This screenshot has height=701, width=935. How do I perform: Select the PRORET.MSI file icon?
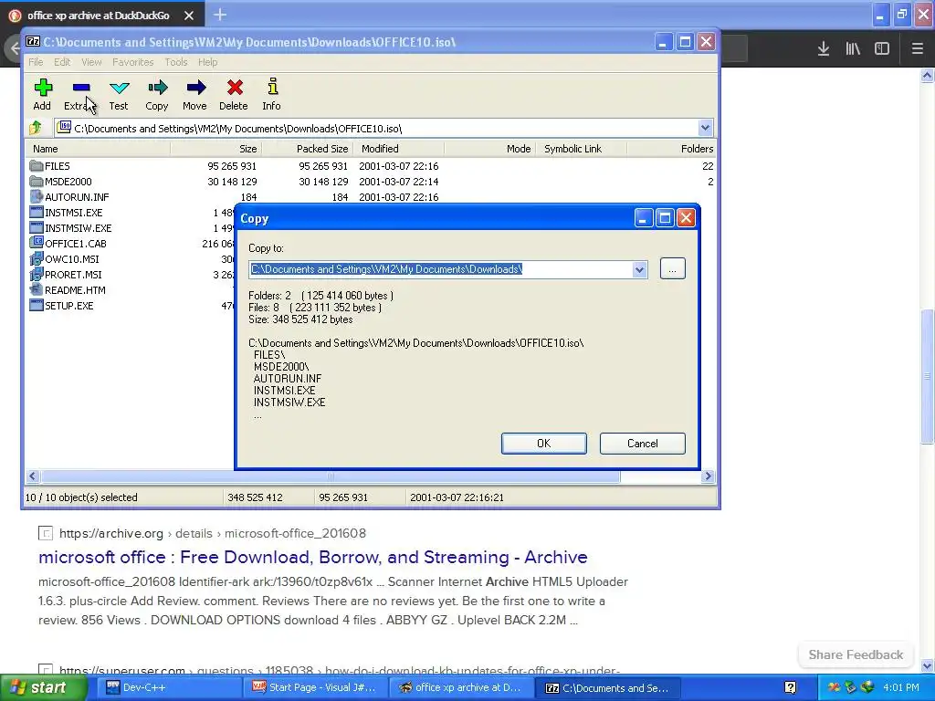(x=37, y=274)
